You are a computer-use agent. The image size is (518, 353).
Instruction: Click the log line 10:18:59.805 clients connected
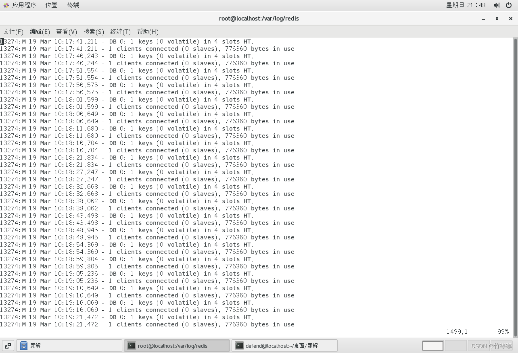click(147, 266)
